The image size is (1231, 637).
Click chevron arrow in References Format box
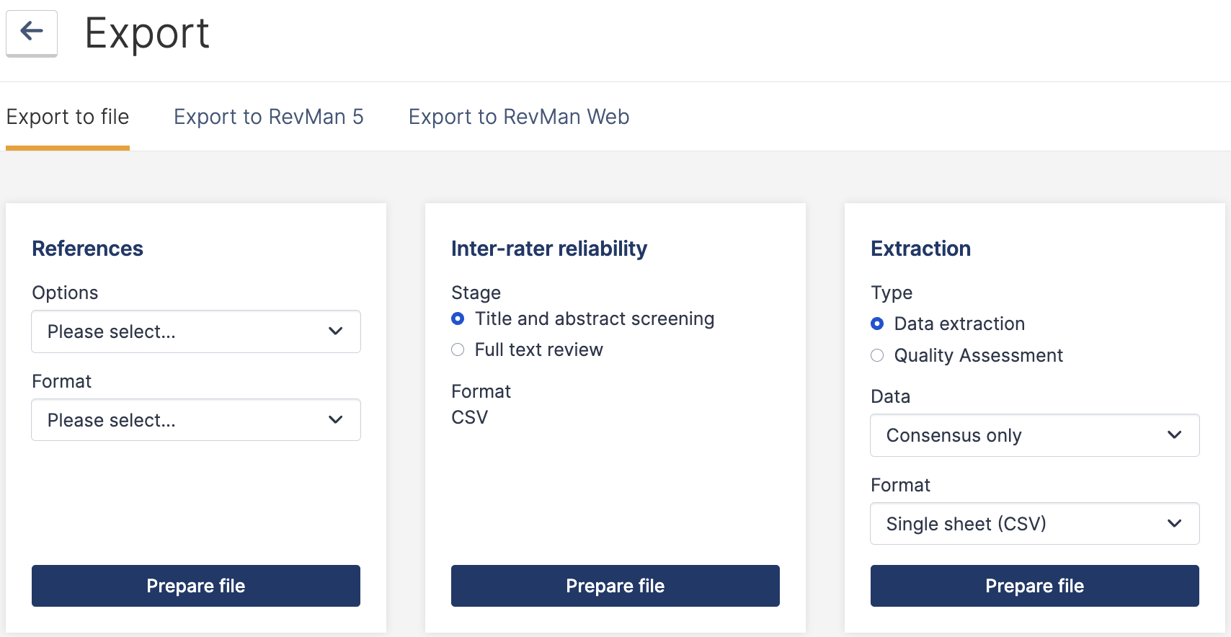[335, 420]
